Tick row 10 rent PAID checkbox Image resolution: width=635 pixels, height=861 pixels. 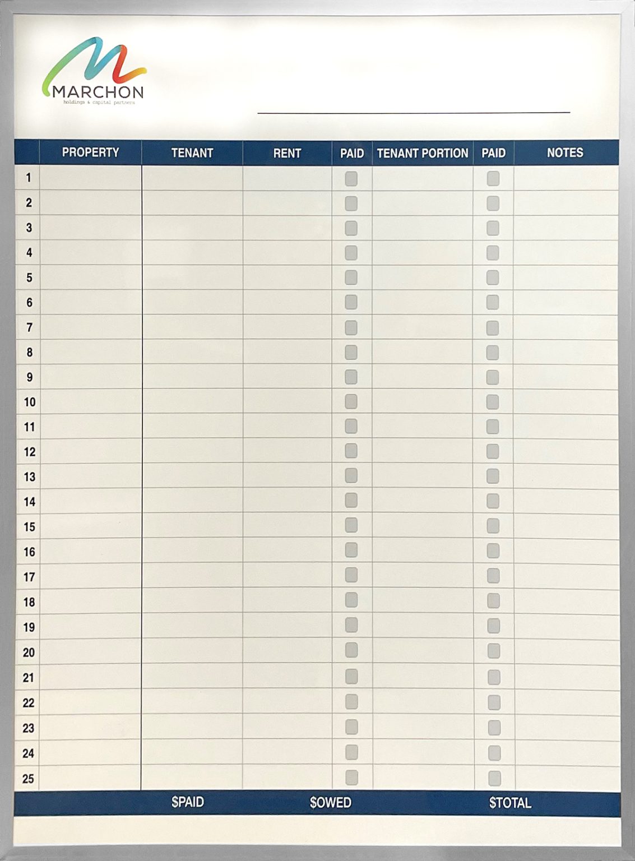(351, 401)
